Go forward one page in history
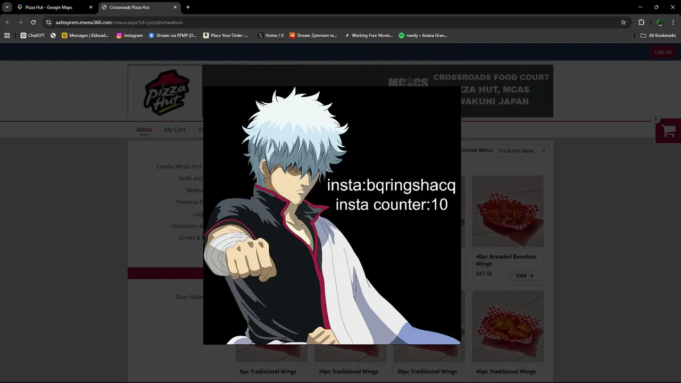 [20, 22]
